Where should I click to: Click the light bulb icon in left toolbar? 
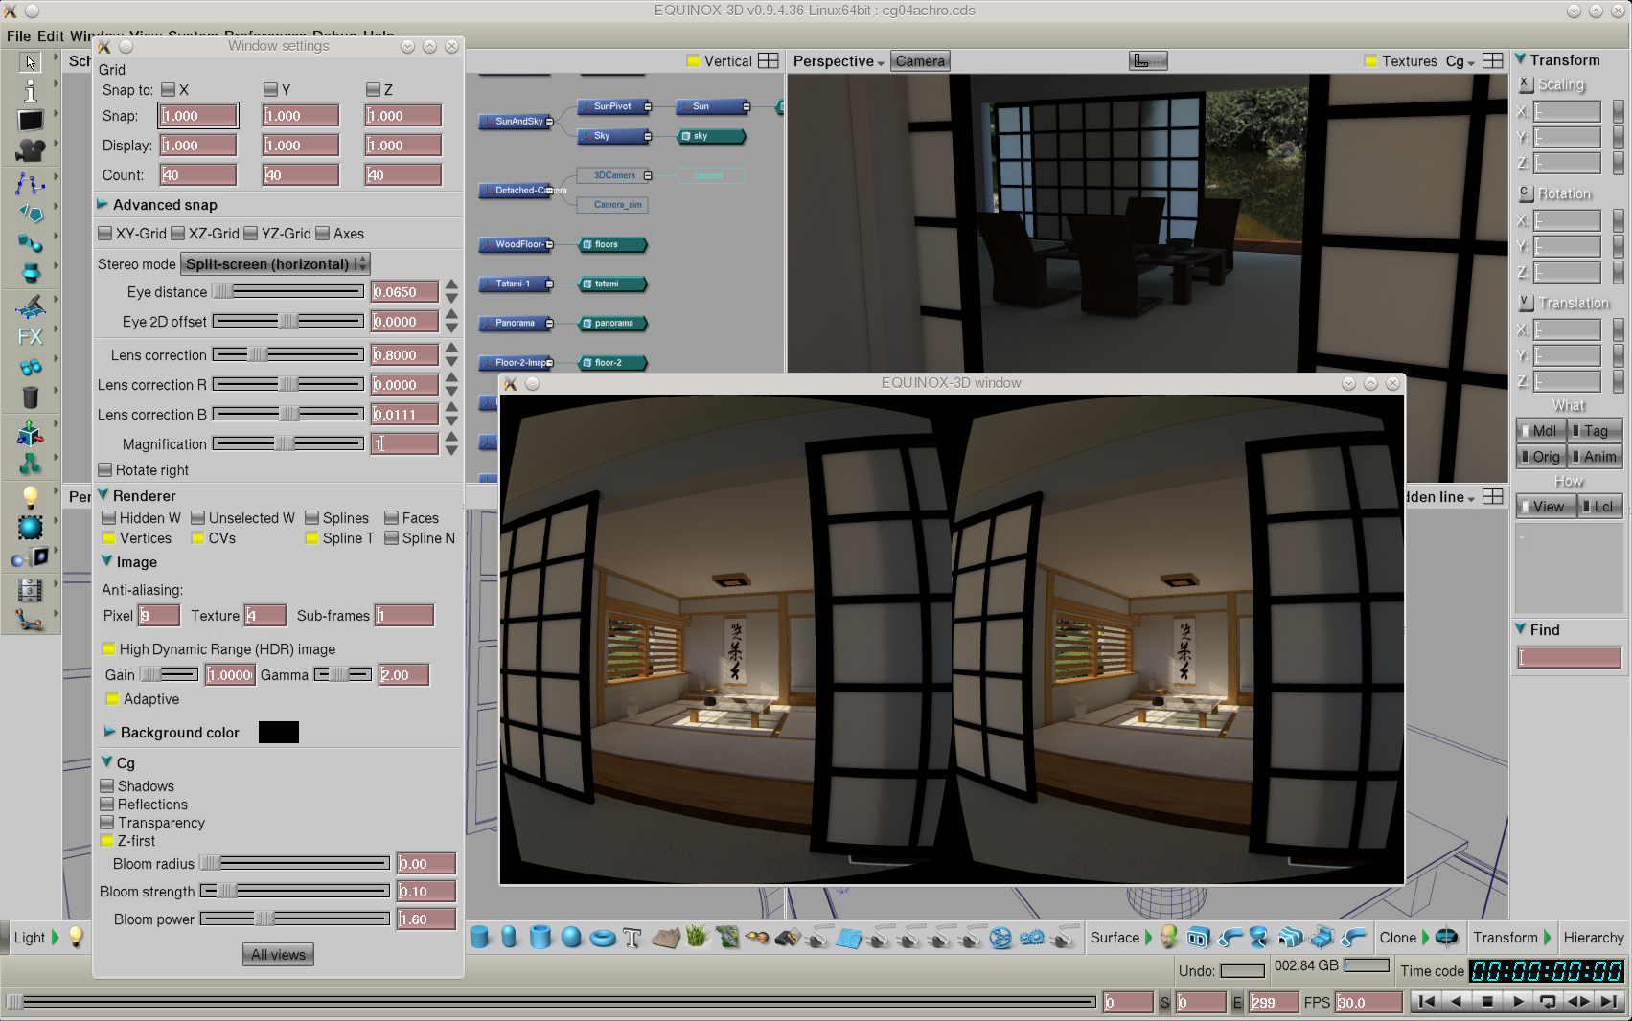click(30, 496)
